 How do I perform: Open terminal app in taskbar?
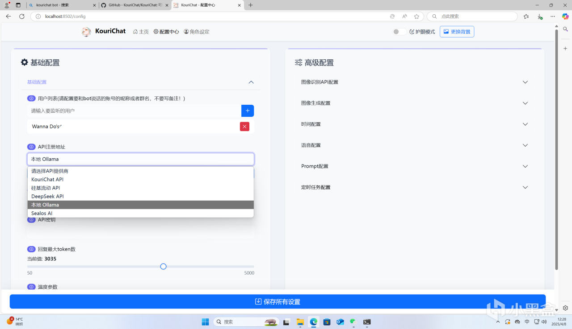tap(366, 321)
